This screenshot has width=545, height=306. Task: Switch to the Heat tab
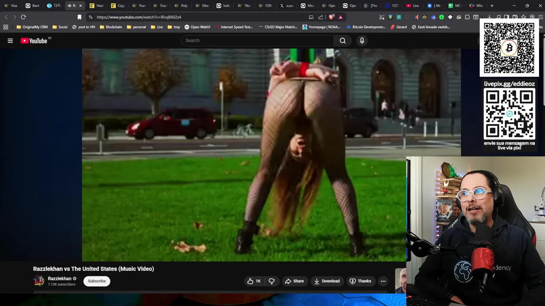pyautogui.click(x=97, y=6)
